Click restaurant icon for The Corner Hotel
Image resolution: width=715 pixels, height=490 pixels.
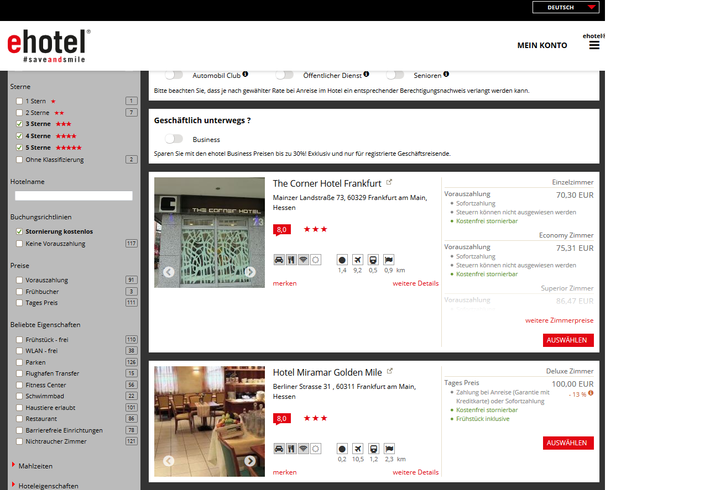(x=291, y=260)
